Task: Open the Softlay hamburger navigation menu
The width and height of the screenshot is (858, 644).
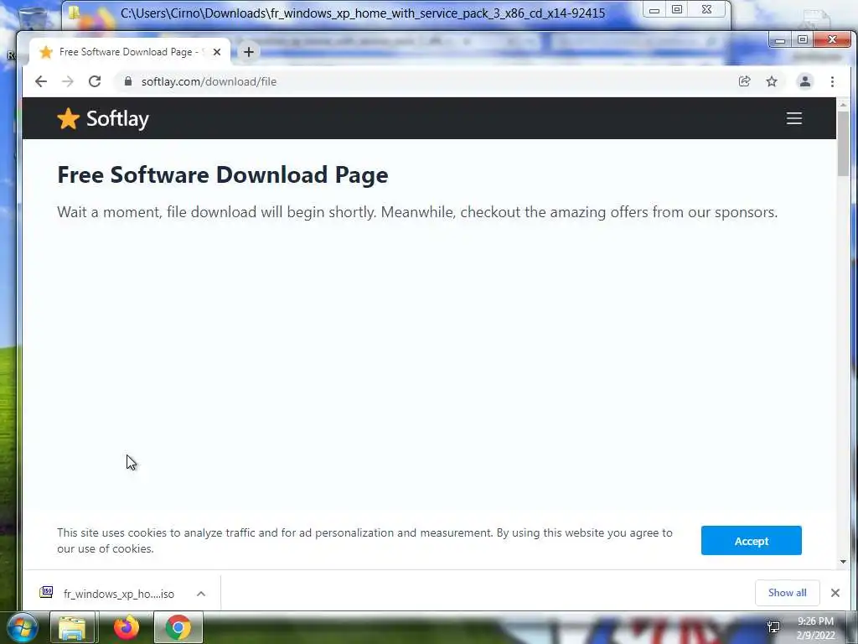Action: 794,118
